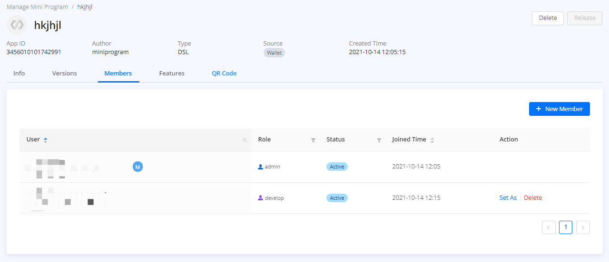
Task: Switch to the Features tab
Action: [x=172, y=74]
